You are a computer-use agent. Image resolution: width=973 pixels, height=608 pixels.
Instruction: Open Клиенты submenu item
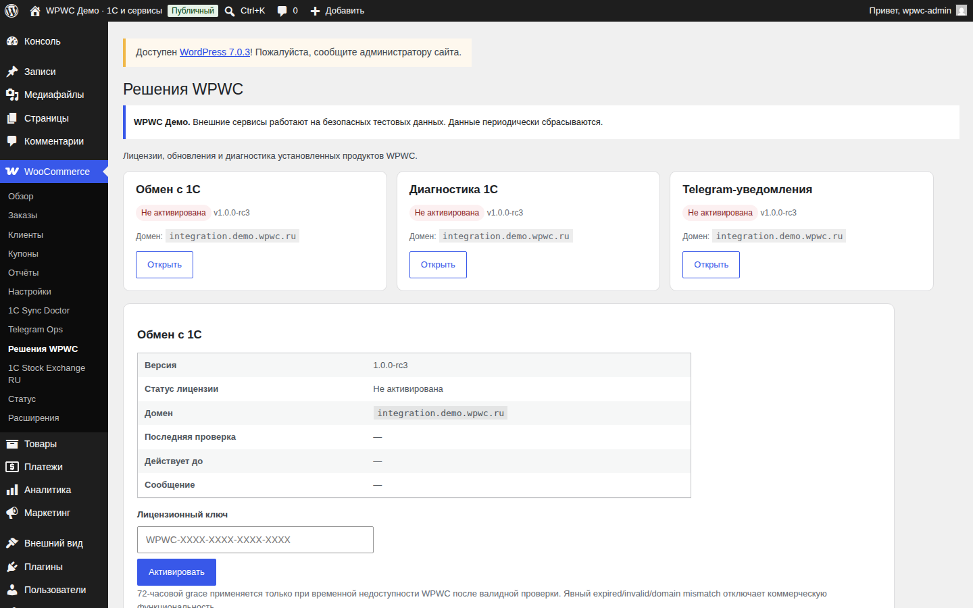point(54,235)
